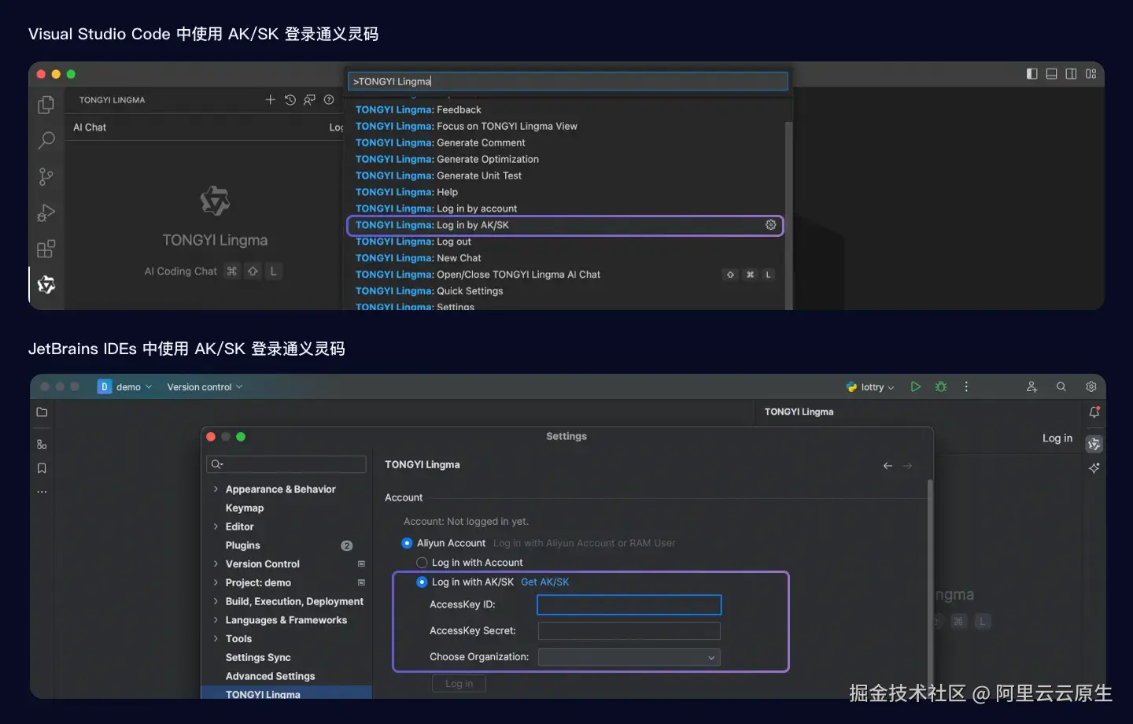Click the AccessKey ID input field

point(629,604)
